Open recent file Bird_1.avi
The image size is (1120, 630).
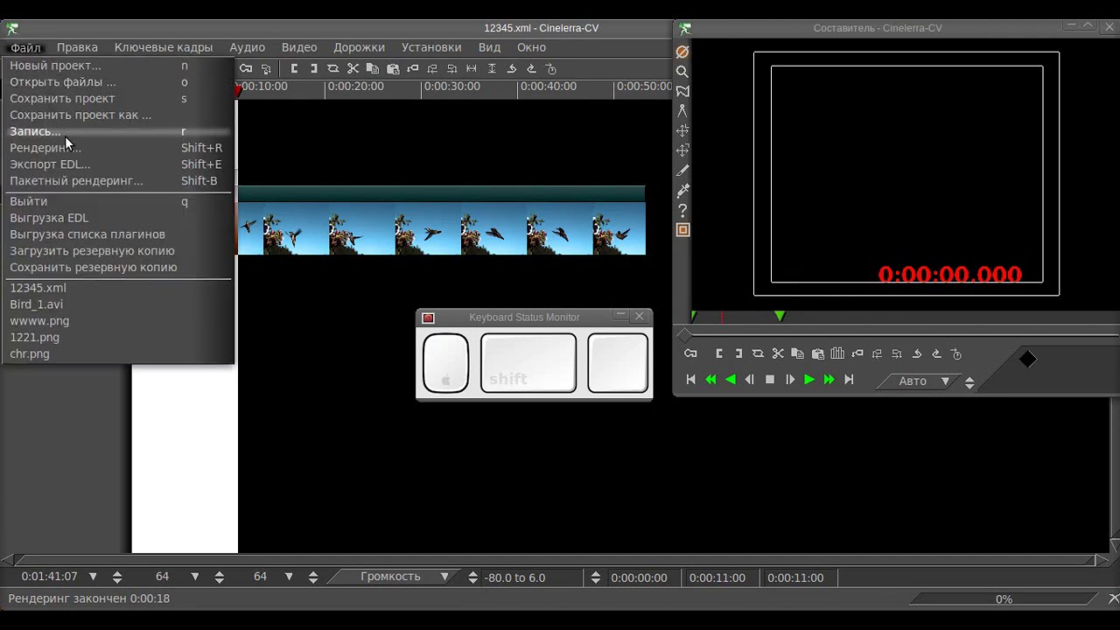point(118,304)
